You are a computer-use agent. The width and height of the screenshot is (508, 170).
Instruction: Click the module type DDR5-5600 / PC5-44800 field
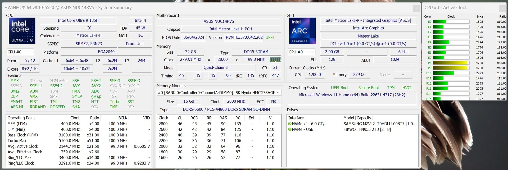point(226,109)
